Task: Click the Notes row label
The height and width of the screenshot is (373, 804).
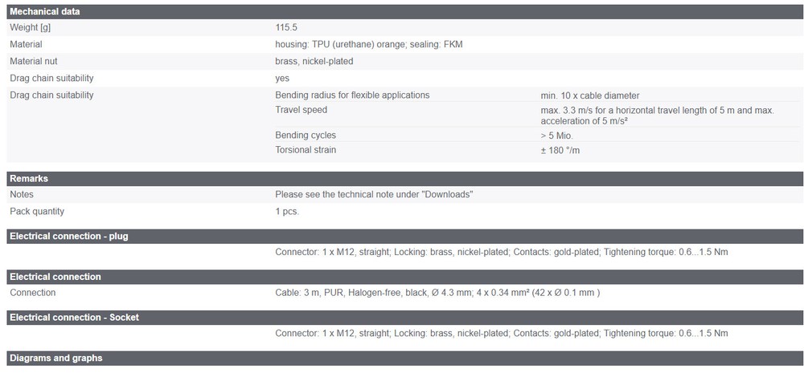Action: click(22, 195)
